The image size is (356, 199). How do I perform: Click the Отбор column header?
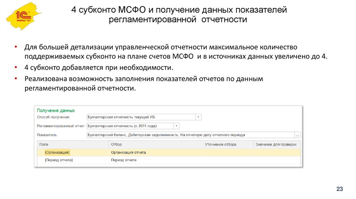[155, 145]
